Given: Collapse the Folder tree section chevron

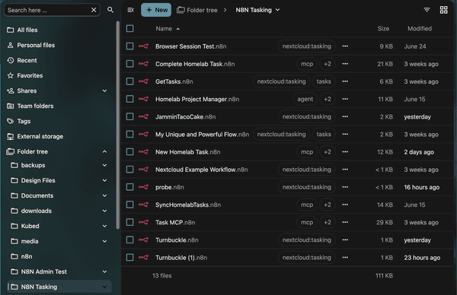Looking at the screenshot, I should pos(104,151).
